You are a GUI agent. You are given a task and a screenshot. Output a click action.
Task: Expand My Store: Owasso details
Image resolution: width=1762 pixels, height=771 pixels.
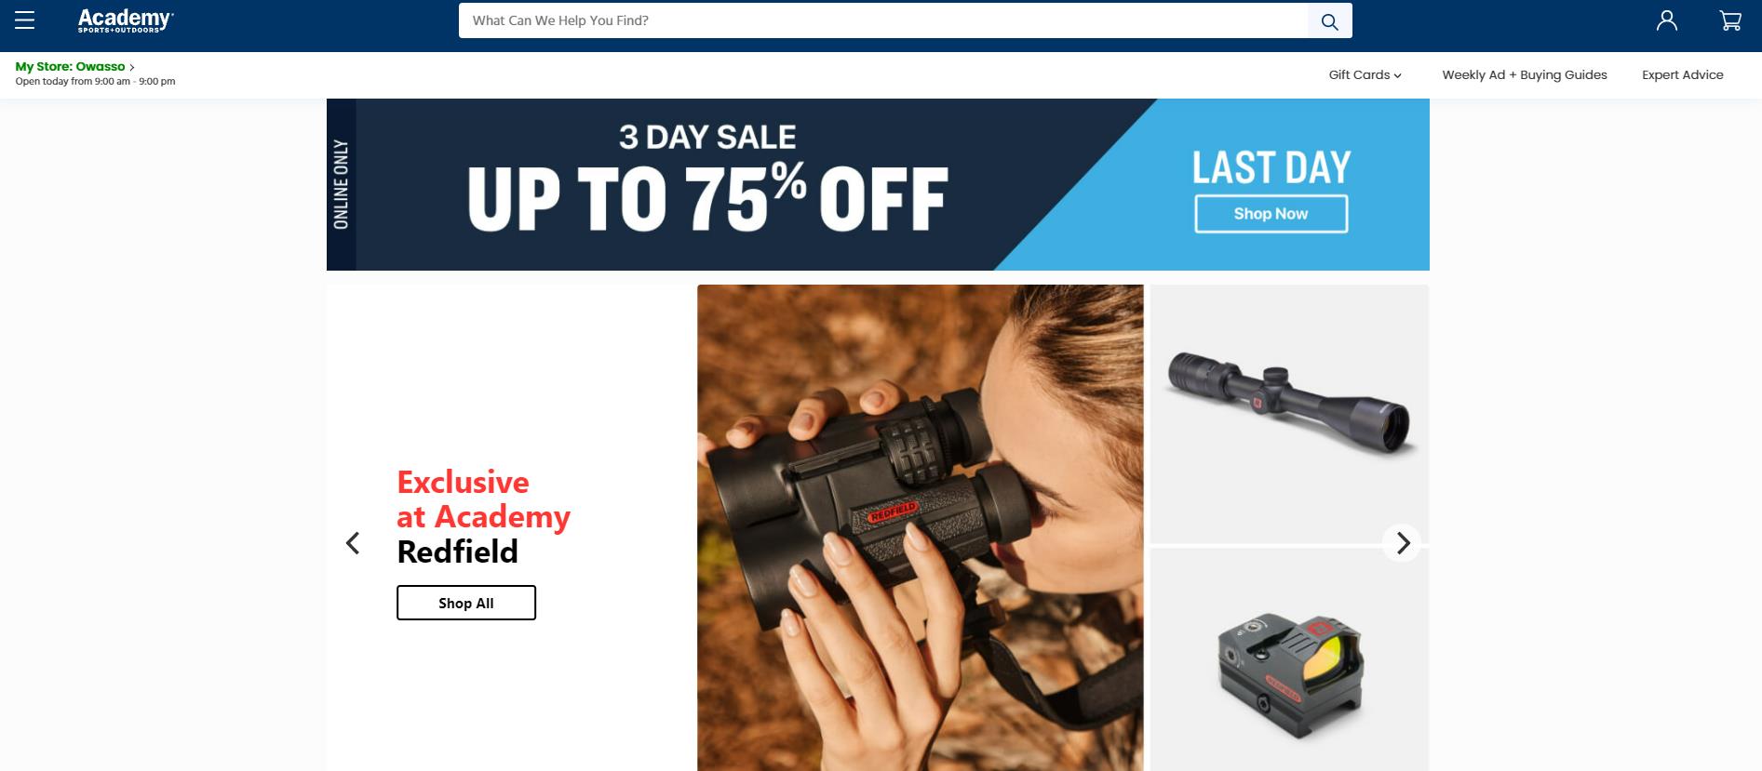point(74,67)
